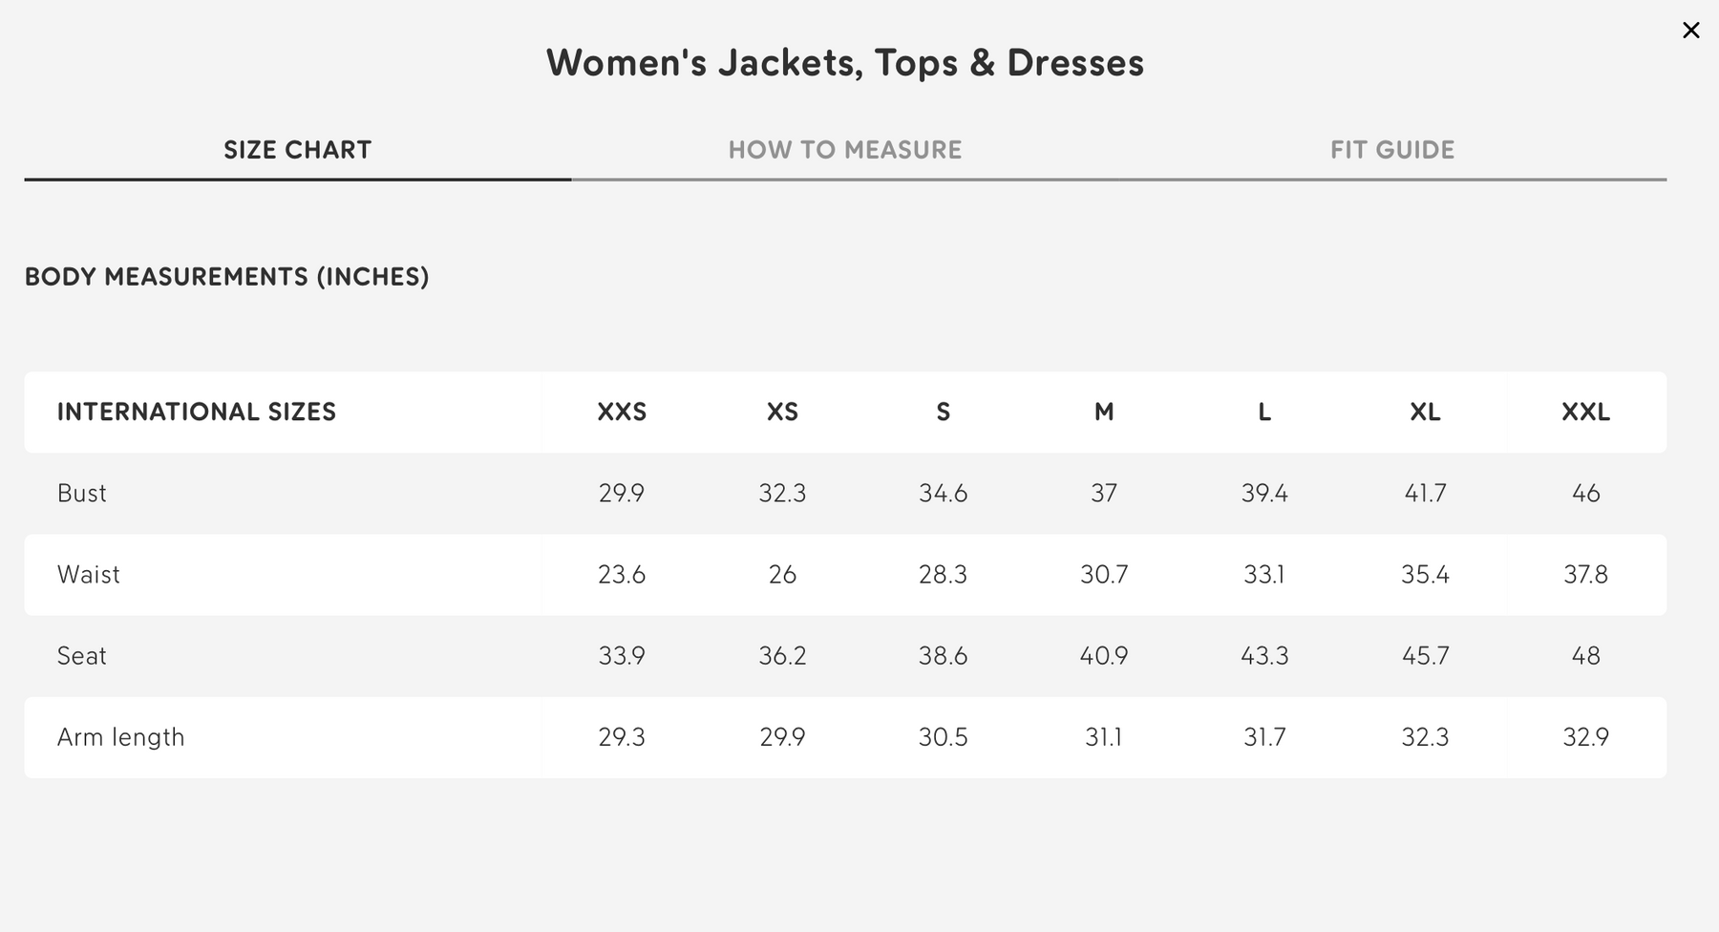Click the M size column header
The height and width of the screenshot is (932, 1719).
pyautogui.click(x=1104, y=413)
